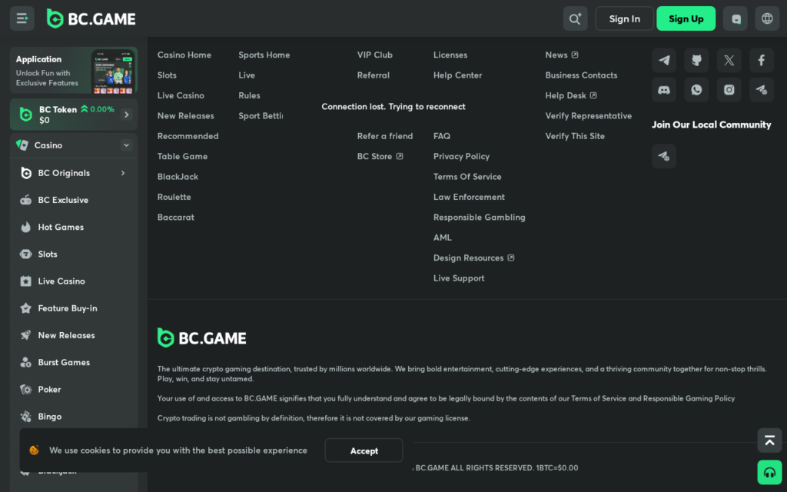The width and height of the screenshot is (787, 492).
Task: Open VIP Club link
Action: (375, 55)
